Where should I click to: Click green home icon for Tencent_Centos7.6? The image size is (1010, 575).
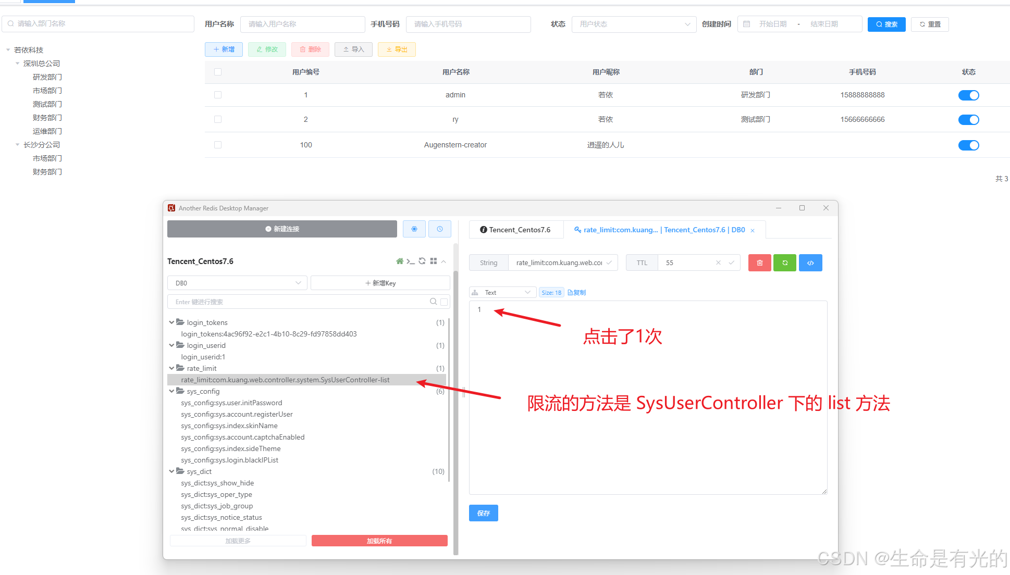(400, 261)
